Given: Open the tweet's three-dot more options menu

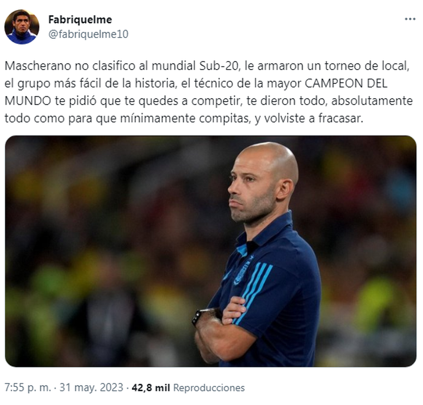Looking at the screenshot, I should [410, 19].
